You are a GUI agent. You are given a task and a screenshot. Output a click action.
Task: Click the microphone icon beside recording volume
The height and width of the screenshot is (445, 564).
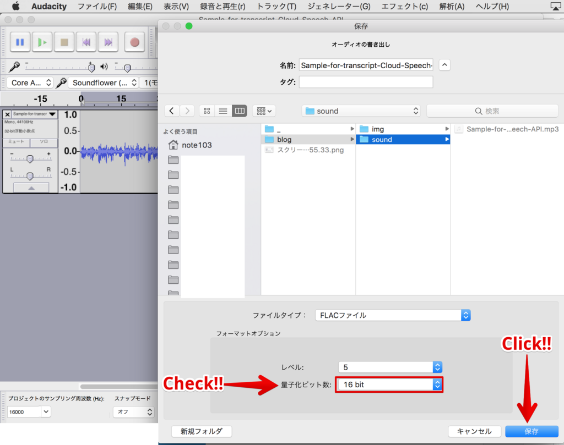click(14, 67)
